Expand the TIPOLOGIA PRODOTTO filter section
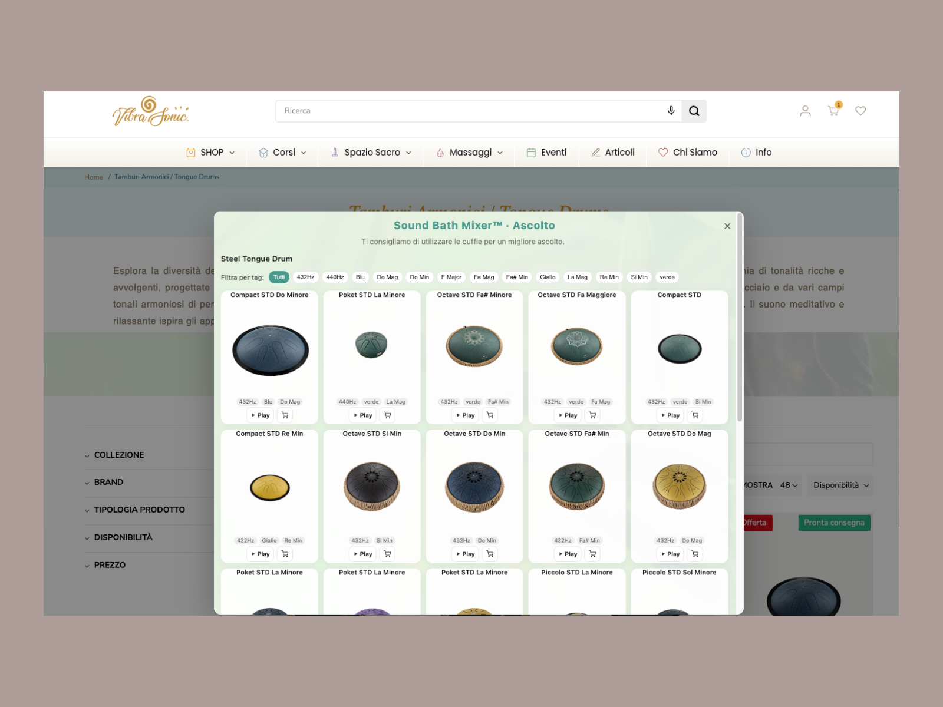The image size is (943, 707). point(135,510)
